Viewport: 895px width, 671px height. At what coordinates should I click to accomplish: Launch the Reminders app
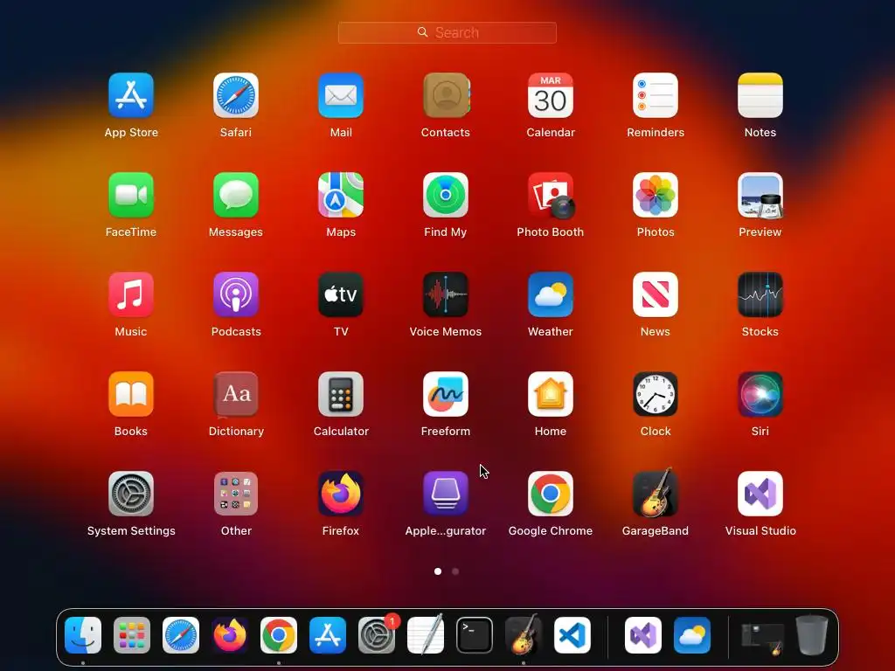tap(656, 95)
